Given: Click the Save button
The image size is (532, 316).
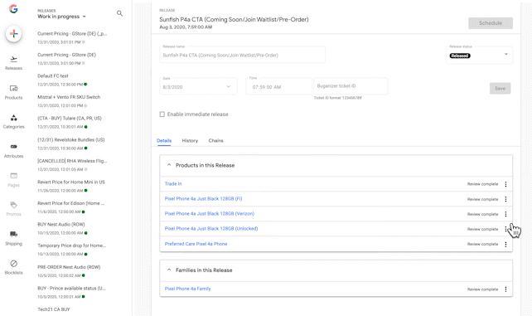Looking at the screenshot, I should (500, 88).
